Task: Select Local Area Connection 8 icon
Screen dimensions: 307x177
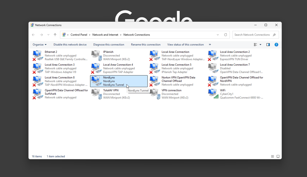Action: [38, 81]
